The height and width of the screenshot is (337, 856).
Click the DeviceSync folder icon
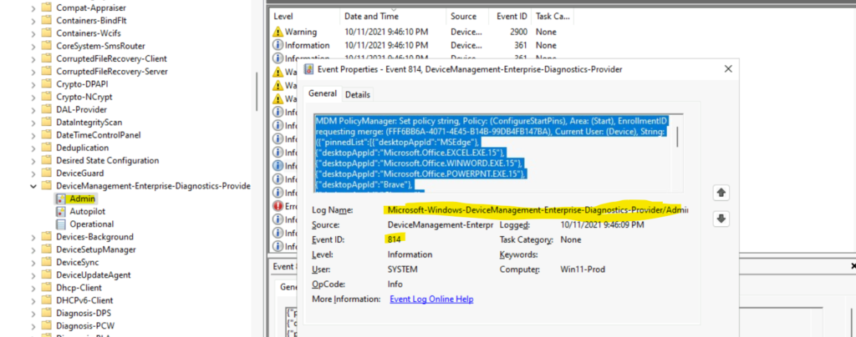pyautogui.click(x=47, y=262)
